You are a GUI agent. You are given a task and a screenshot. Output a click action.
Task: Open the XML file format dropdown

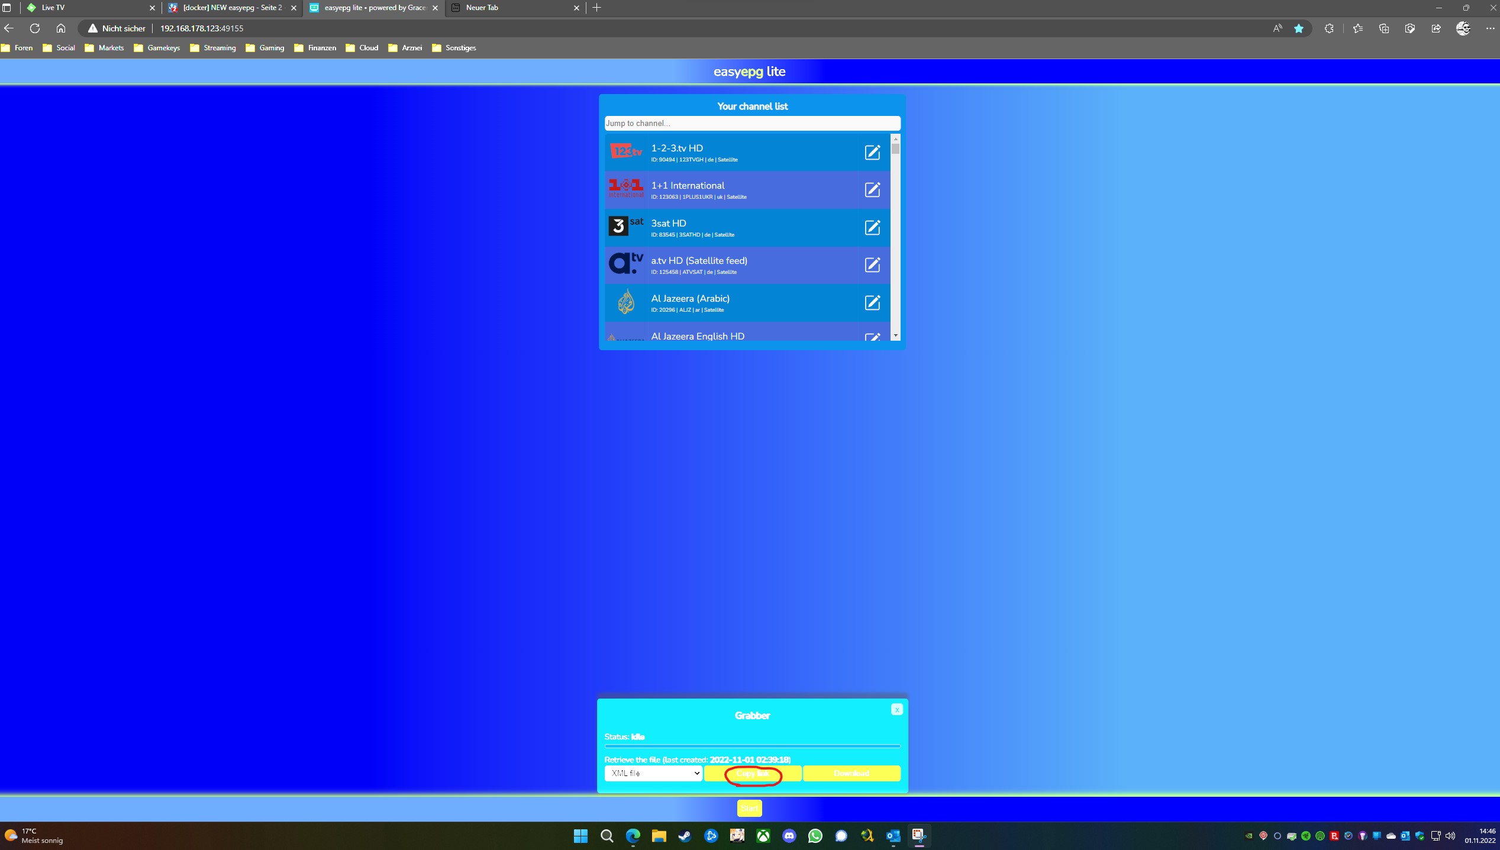[653, 773]
